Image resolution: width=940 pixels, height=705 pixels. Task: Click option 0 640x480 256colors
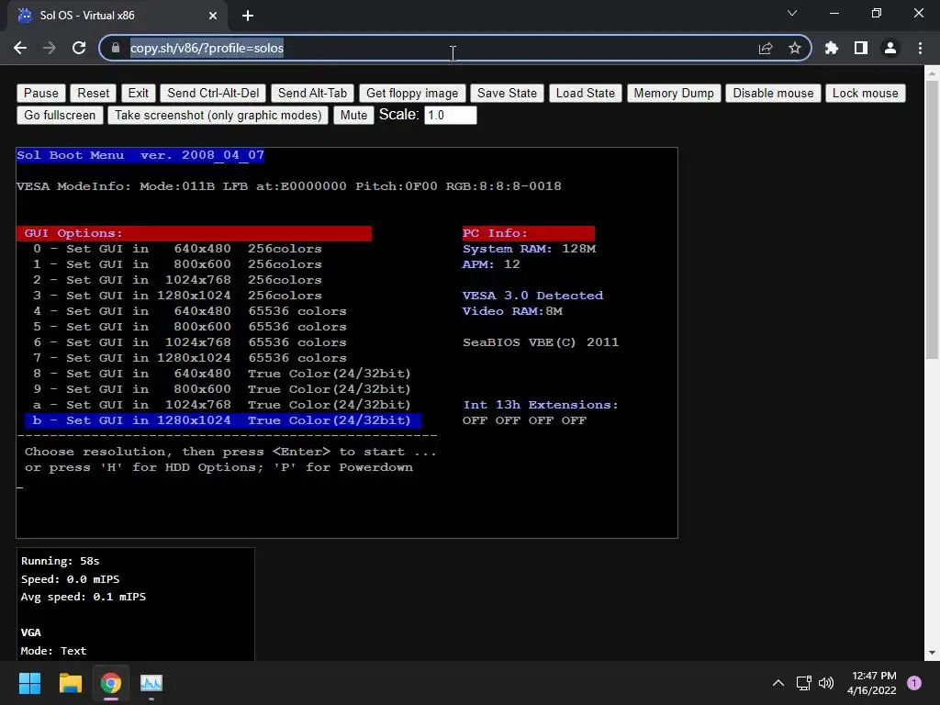coord(177,249)
